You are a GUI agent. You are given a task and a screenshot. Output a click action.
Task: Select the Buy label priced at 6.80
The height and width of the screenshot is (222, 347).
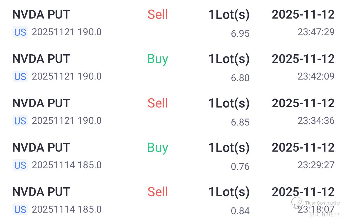[x=158, y=59]
